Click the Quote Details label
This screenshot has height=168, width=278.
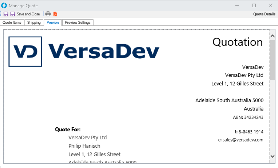pos(264,14)
